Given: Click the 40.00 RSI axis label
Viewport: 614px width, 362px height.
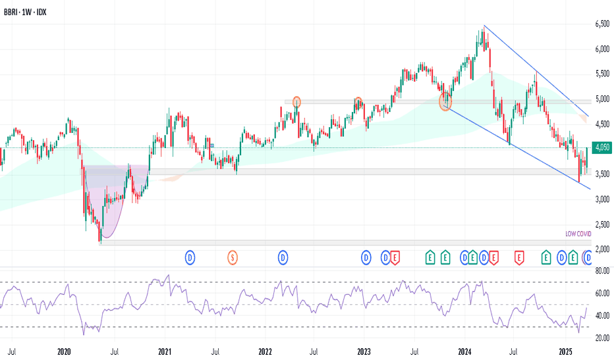Looking at the screenshot, I should (x=602, y=315).
